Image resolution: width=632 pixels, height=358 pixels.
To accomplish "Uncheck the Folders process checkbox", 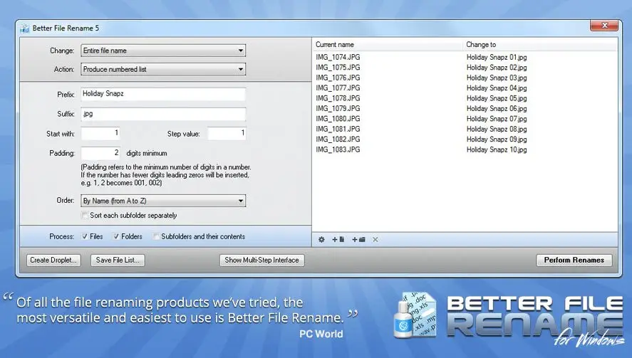I will tap(116, 236).
